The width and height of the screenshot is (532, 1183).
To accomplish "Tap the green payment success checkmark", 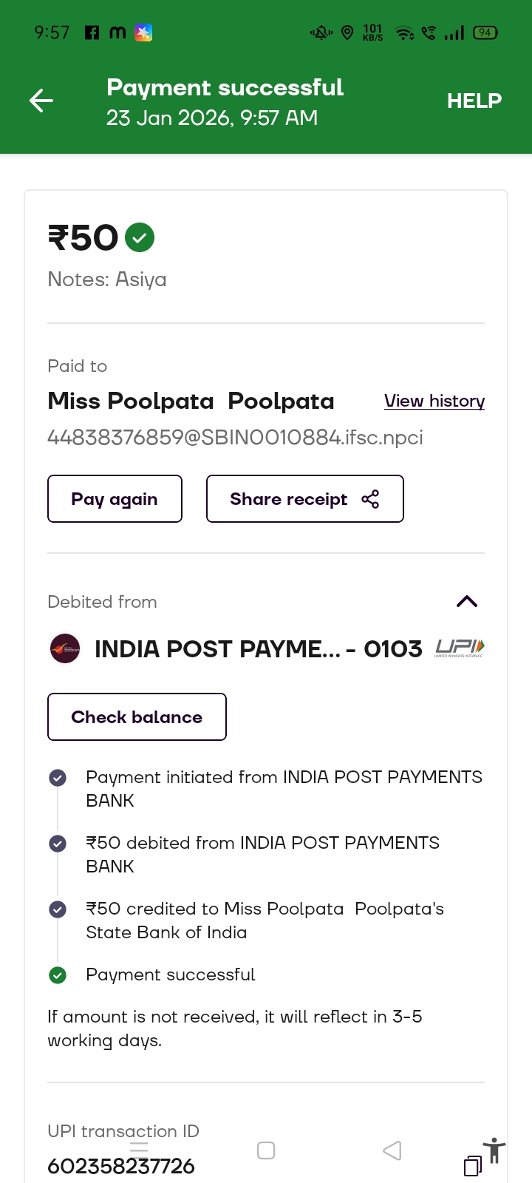I will coord(140,237).
